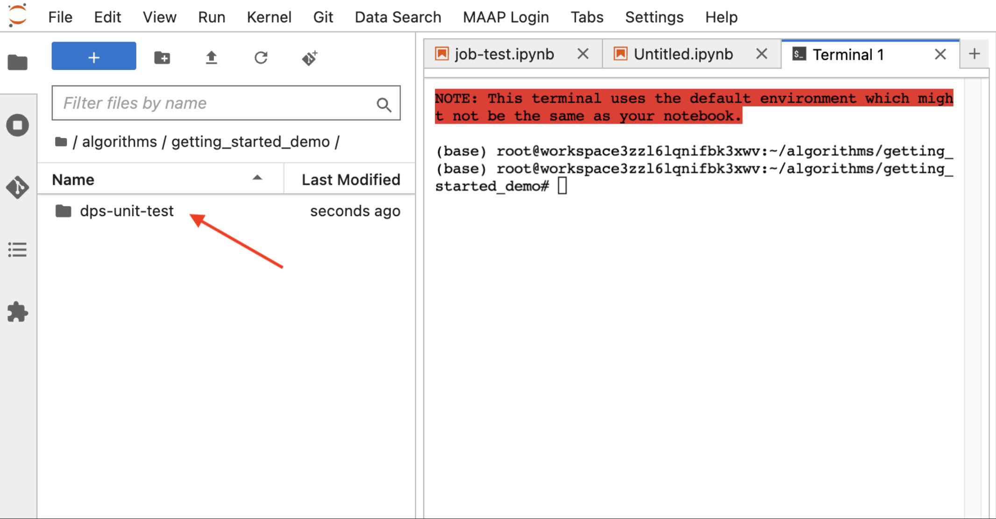996x519 pixels.
Task: Open the View menu
Action: click(x=159, y=17)
